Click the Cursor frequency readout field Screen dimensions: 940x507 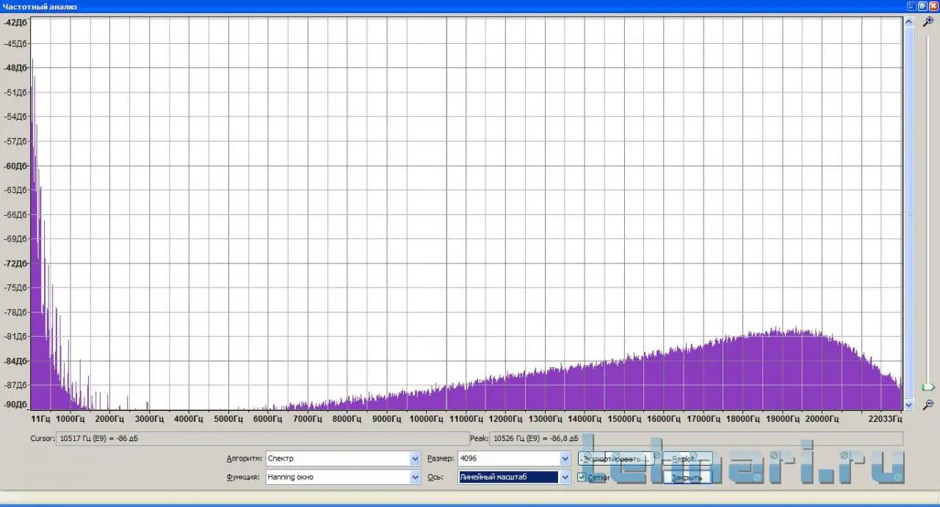coord(261,438)
